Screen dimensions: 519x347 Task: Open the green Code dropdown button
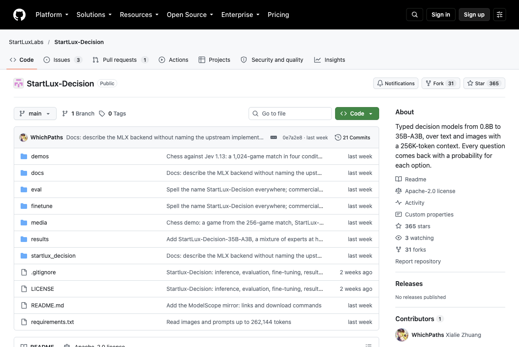coord(357,114)
